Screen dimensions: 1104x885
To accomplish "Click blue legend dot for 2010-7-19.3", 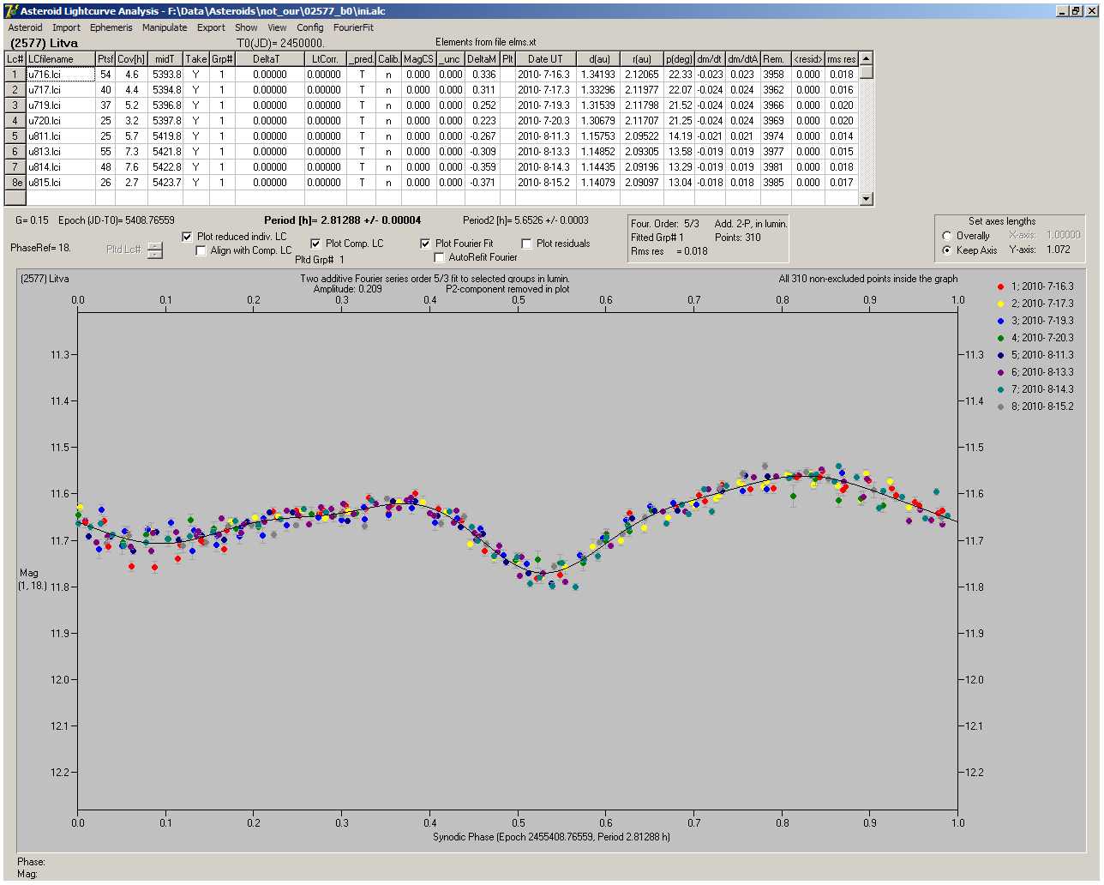I will tap(1000, 321).
